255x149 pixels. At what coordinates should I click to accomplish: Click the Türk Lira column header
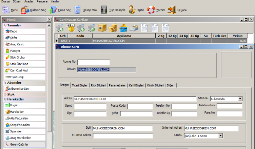tap(219, 36)
